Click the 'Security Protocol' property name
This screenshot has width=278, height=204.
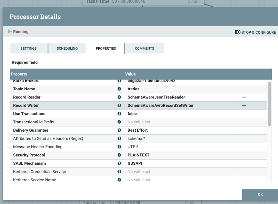point(29,155)
